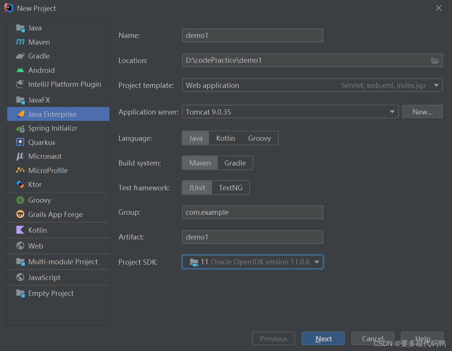Select the Empty Project label

pos(51,293)
